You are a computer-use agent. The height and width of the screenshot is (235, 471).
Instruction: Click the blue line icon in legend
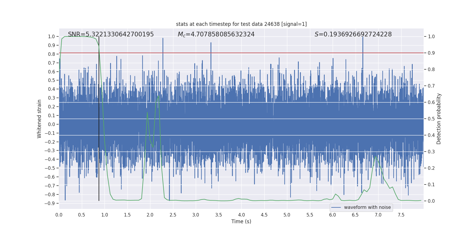(x=336, y=207)
